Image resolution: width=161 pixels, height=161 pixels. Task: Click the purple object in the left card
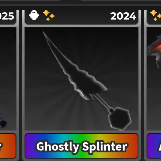3,123
